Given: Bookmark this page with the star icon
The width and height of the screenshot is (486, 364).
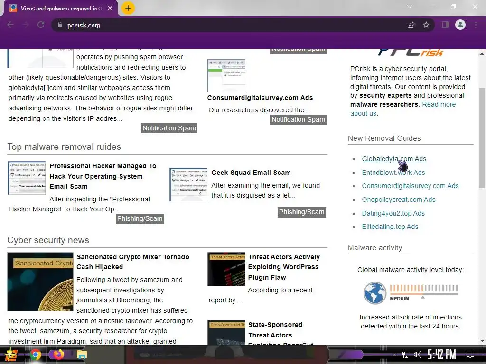Looking at the screenshot, I should [x=426, y=25].
